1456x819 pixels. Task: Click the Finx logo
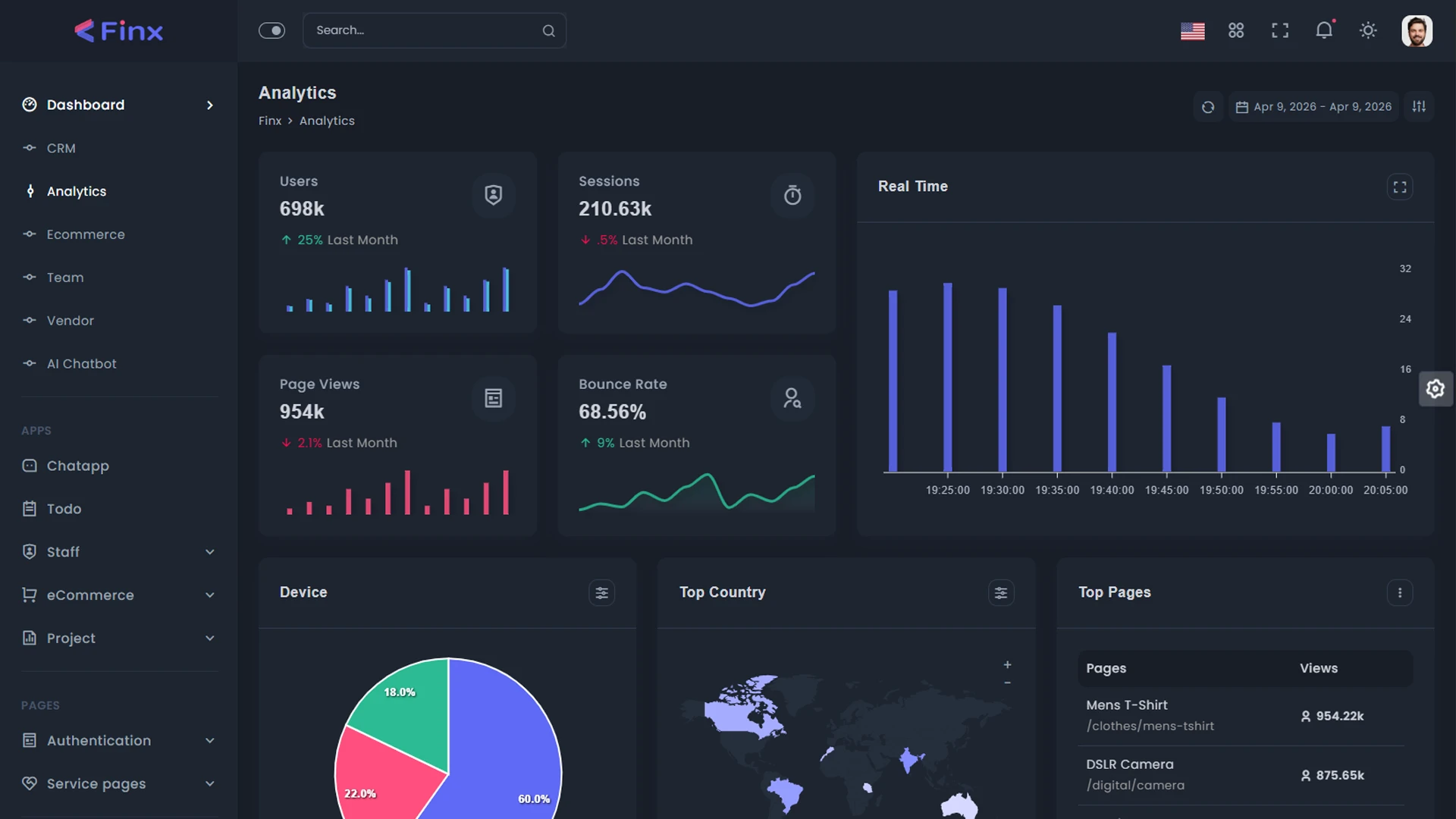(119, 30)
